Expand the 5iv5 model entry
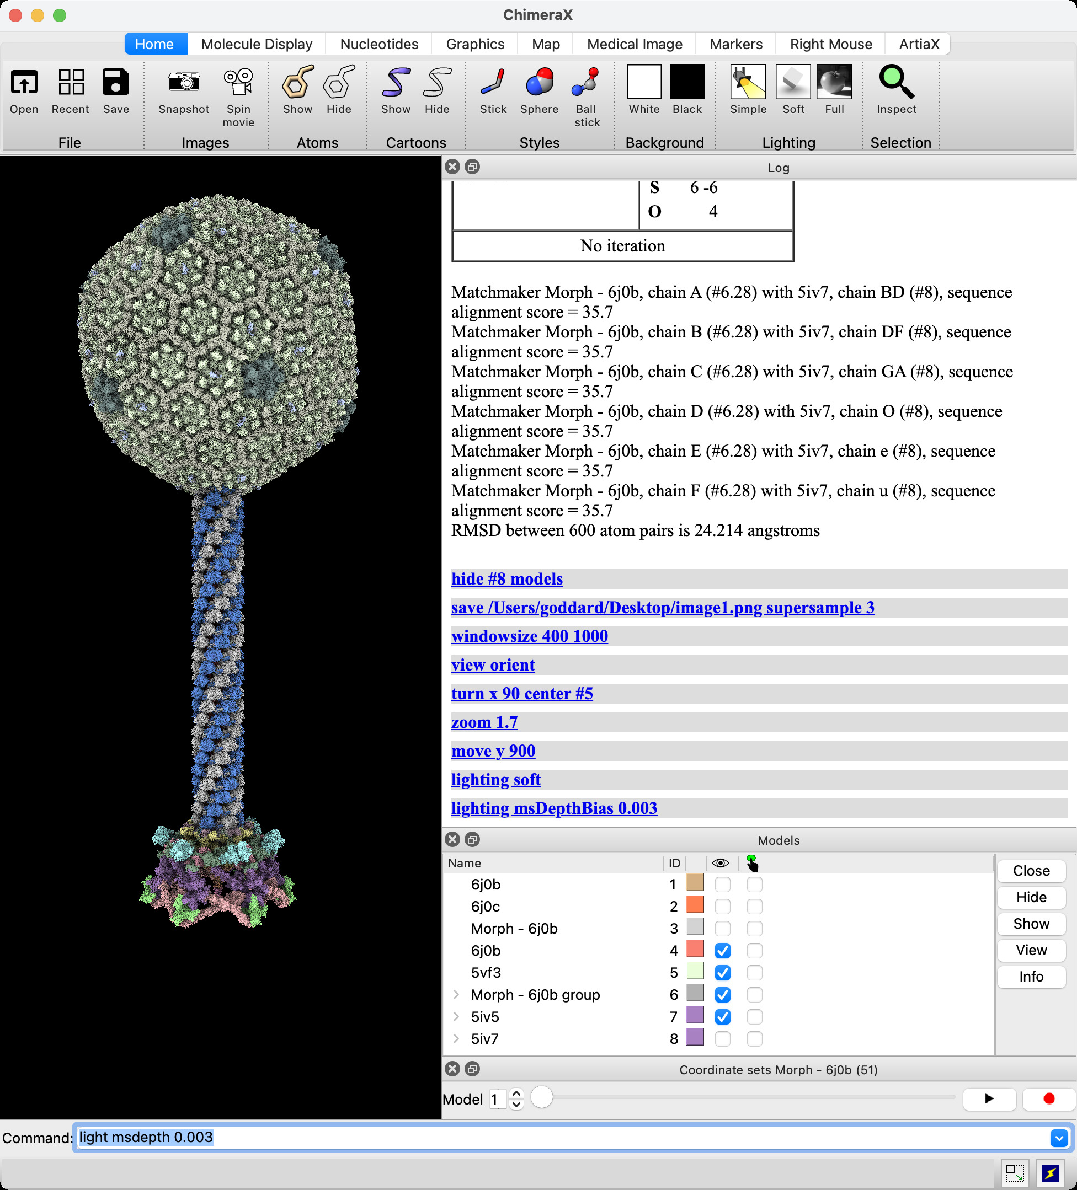Image resolution: width=1077 pixels, height=1190 pixels. tap(456, 1016)
